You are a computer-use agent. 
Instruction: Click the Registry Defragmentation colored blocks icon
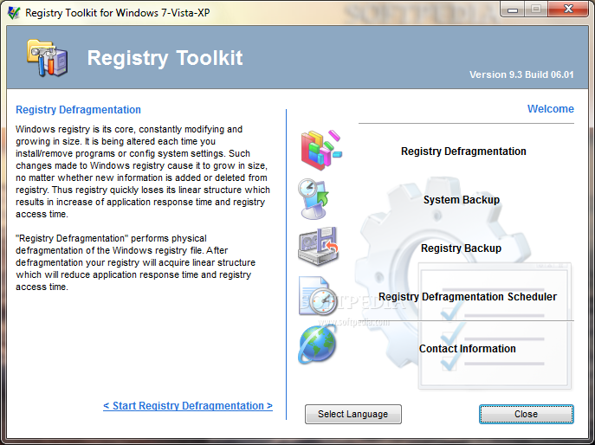pyautogui.click(x=321, y=150)
